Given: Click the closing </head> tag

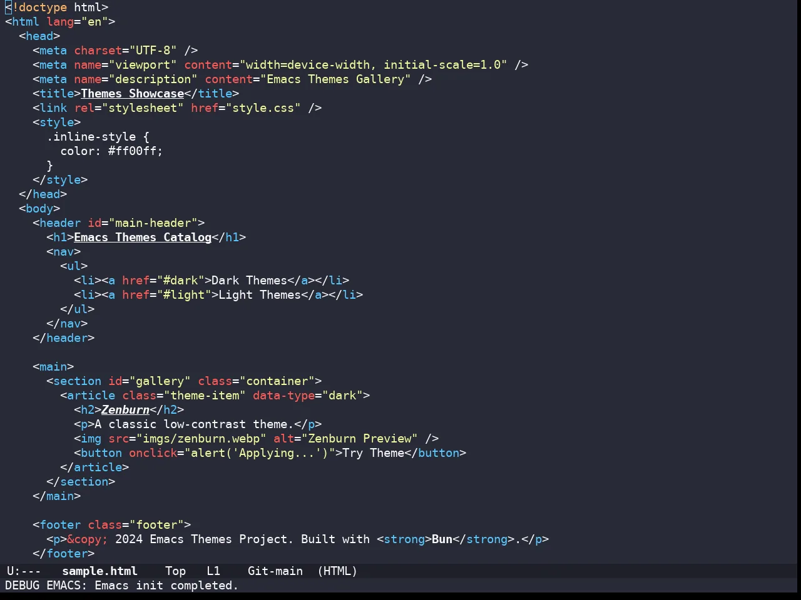Looking at the screenshot, I should pos(43,194).
